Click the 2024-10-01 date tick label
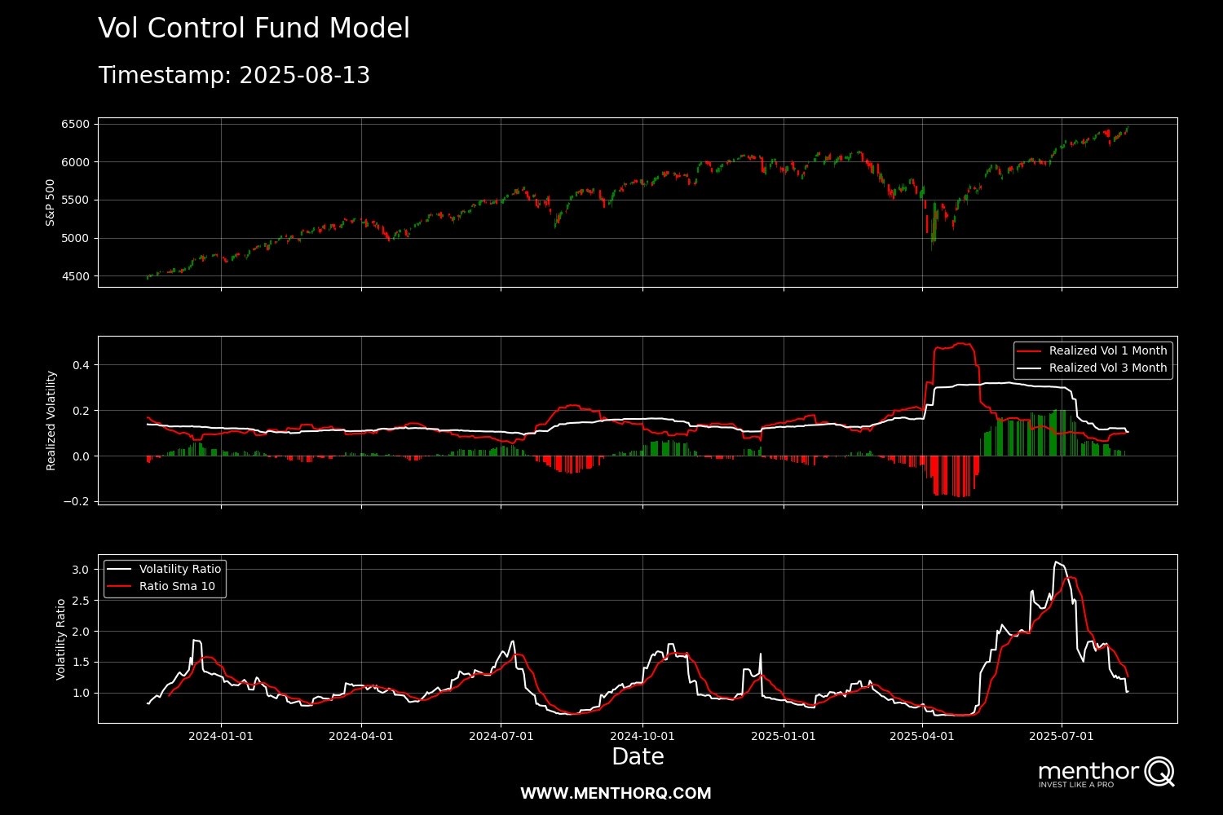 pyautogui.click(x=642, y=736)
